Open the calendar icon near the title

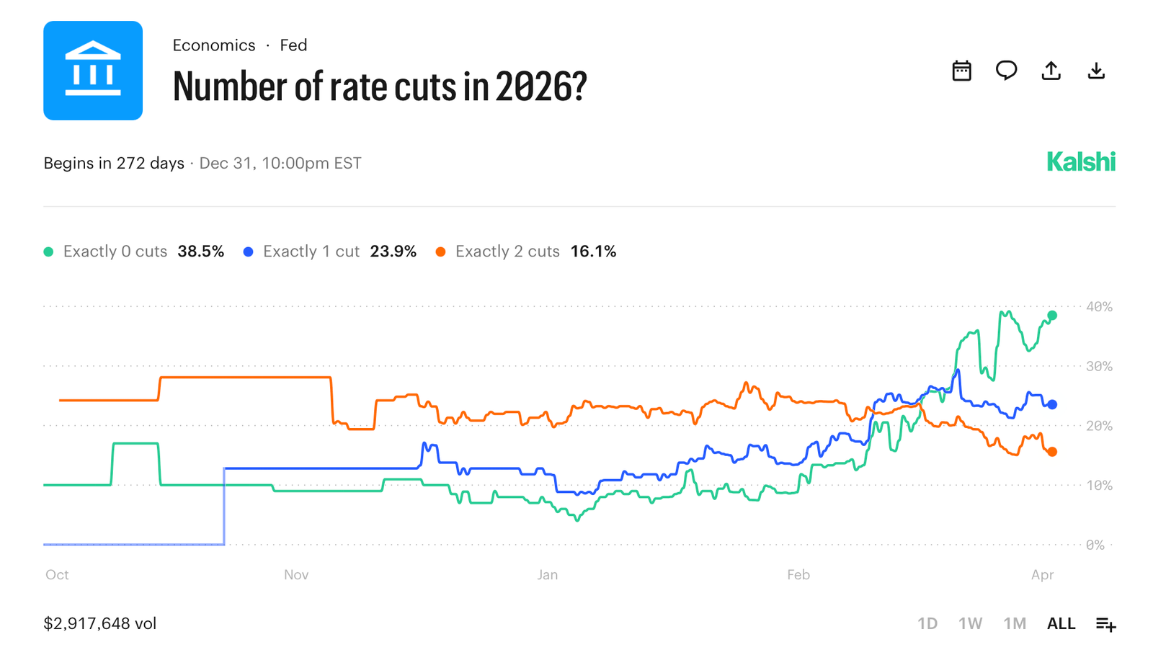point(962,70)
